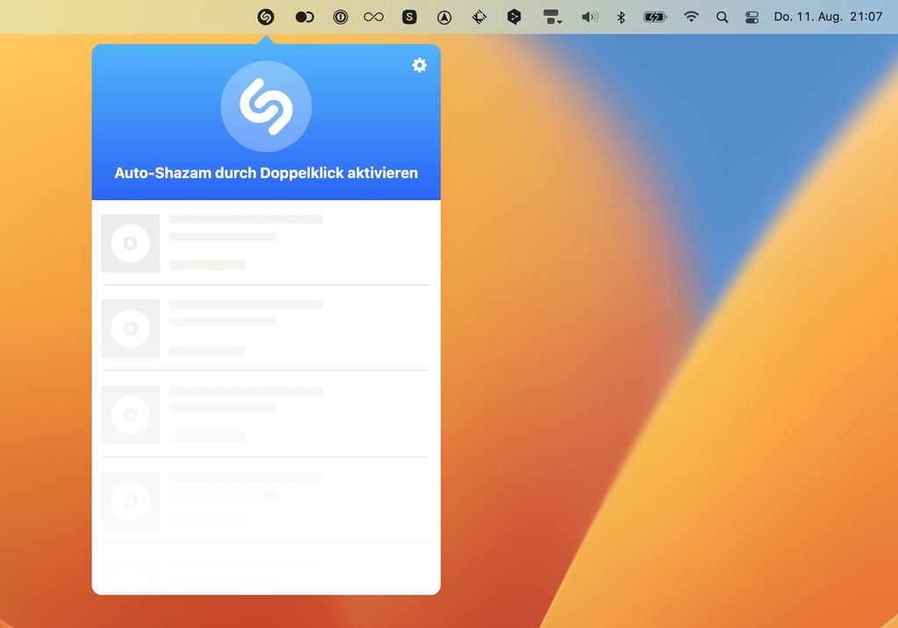This screenshot has width=898, height=628.
Task: Open the sound volume menu
Action: [589, 17]
